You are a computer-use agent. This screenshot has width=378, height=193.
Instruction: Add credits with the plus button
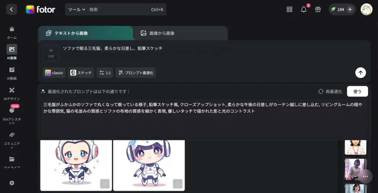click(x=350, y=9)
